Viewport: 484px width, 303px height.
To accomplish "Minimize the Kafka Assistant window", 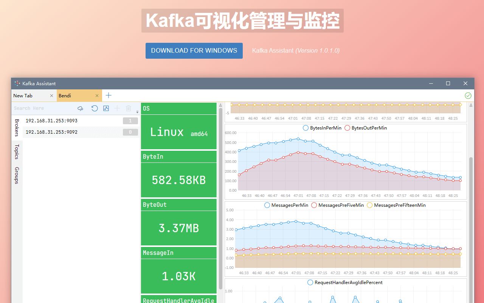I will pos(431,83).
